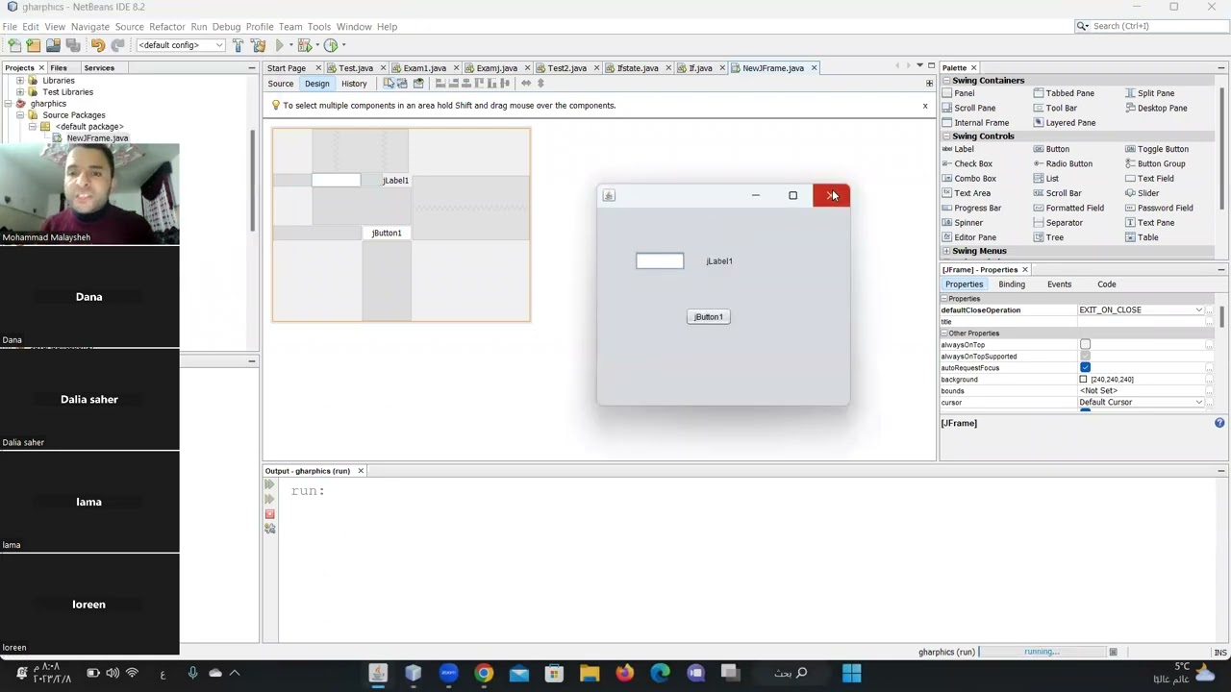Click the background color swatch property
The image size is (1231, 692).
coord(1083,380)
